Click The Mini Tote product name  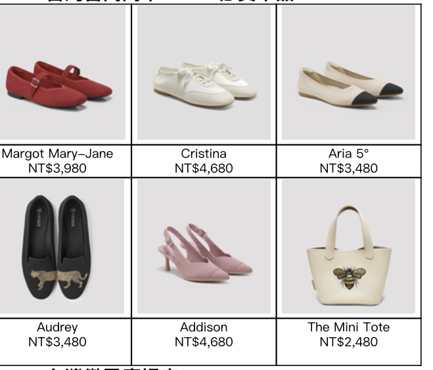coord(348,327)
